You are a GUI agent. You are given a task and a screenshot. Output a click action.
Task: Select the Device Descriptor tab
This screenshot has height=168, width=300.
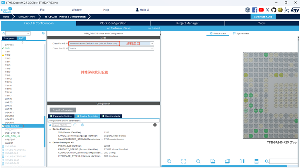[x=87, y=116]
